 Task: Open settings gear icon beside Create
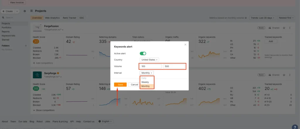[25, 11]
